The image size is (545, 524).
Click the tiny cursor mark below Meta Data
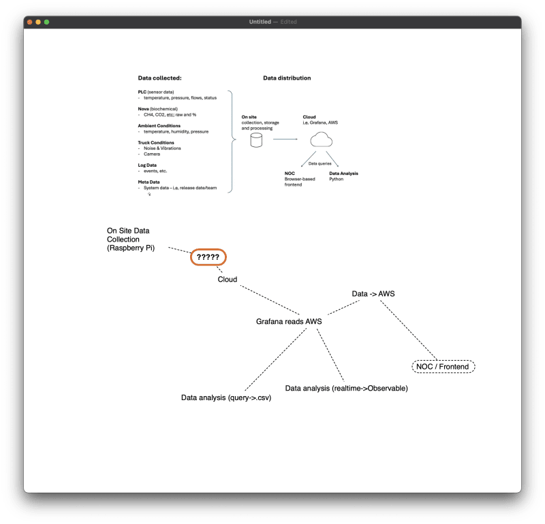click(x=149, y=195)
